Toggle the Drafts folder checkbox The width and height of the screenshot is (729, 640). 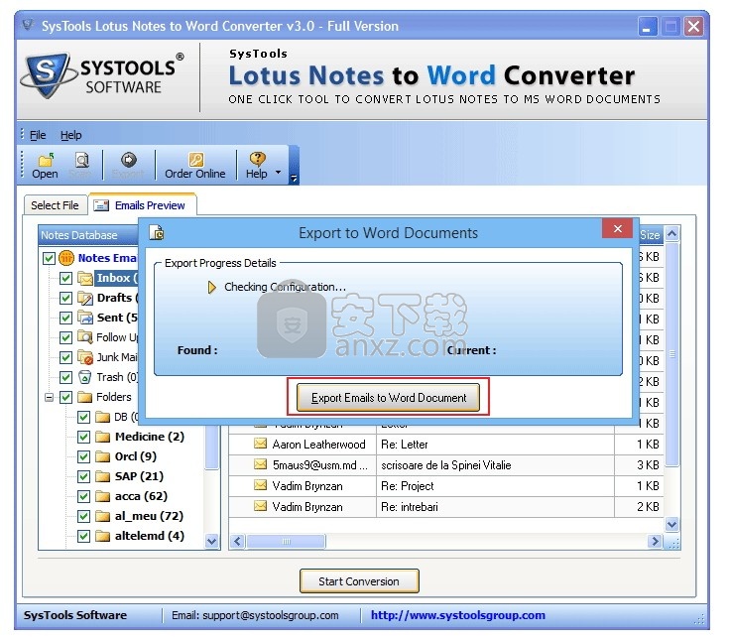click(66, 298)
